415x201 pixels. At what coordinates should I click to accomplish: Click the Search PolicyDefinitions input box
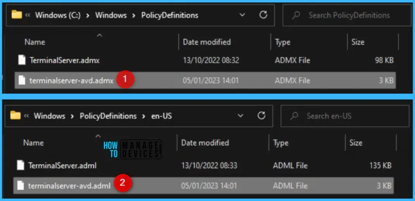tap(349, 15)
